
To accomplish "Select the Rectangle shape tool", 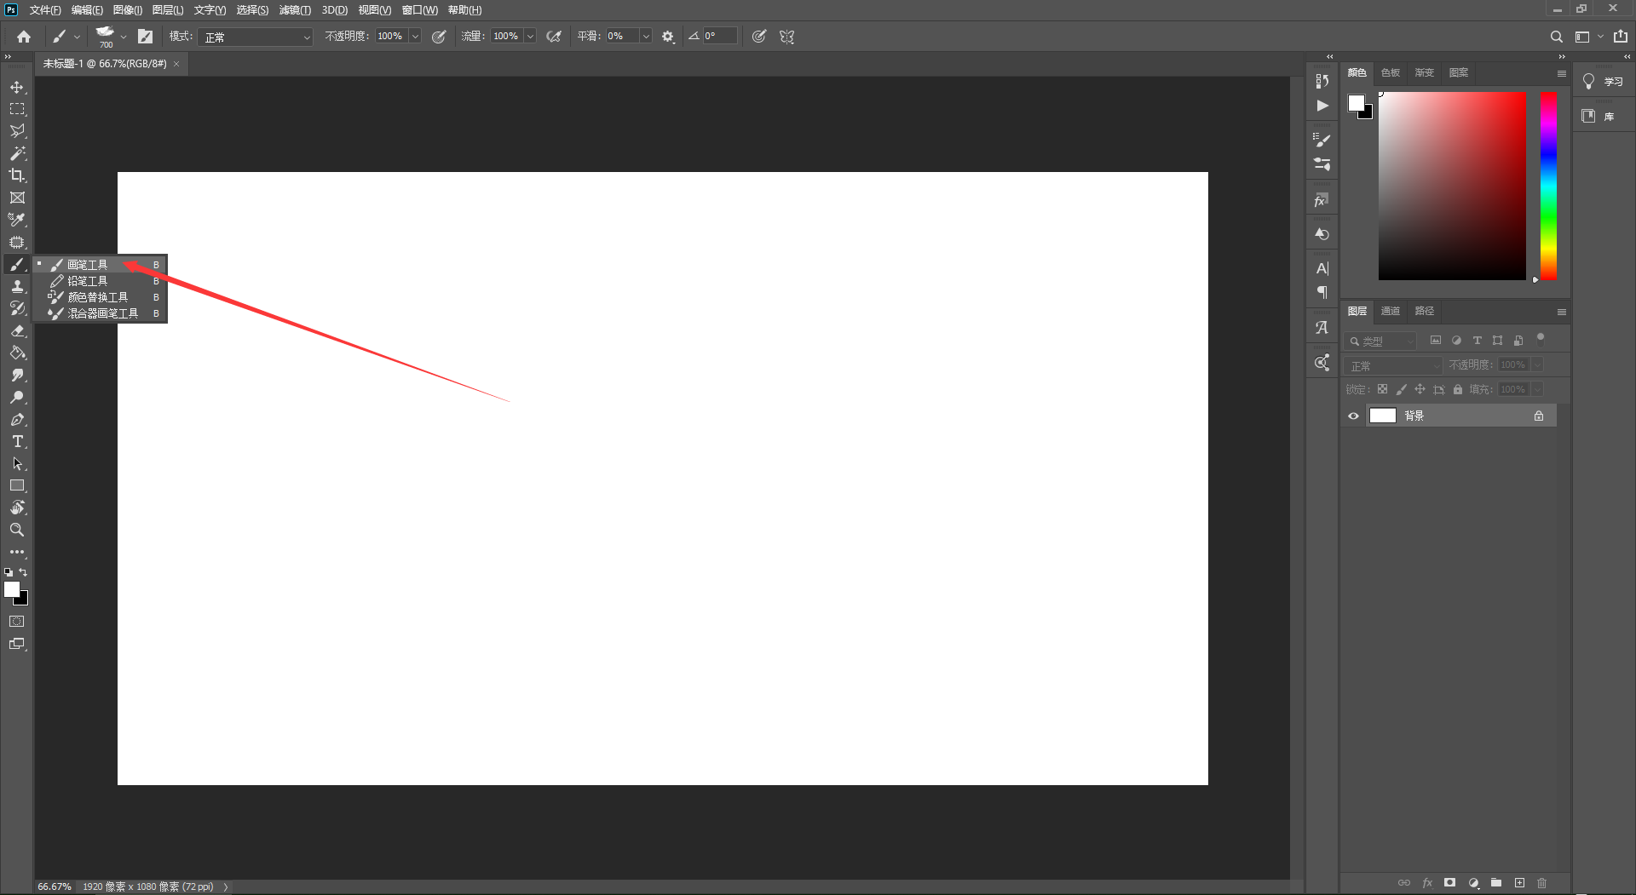I will 17,485.
